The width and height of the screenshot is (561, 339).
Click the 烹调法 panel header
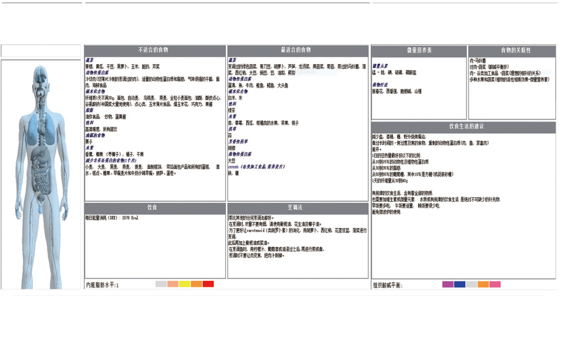tap(297, 208)
